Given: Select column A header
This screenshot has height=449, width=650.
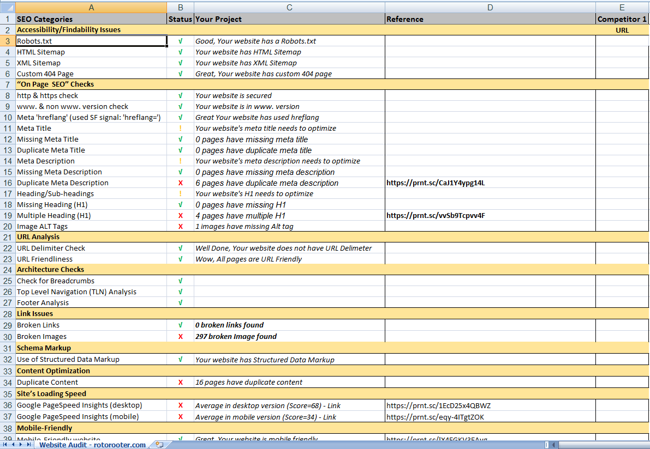Looking at the screenshot, I should pos(91,7).
